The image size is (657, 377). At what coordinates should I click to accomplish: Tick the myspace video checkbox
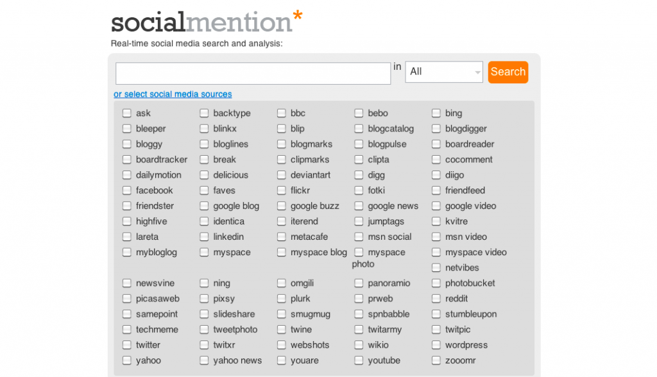coord(436,253)
